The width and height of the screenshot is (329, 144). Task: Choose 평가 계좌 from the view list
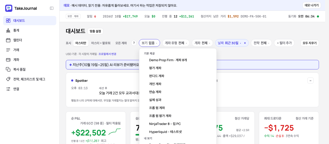(x=178, y=68)
